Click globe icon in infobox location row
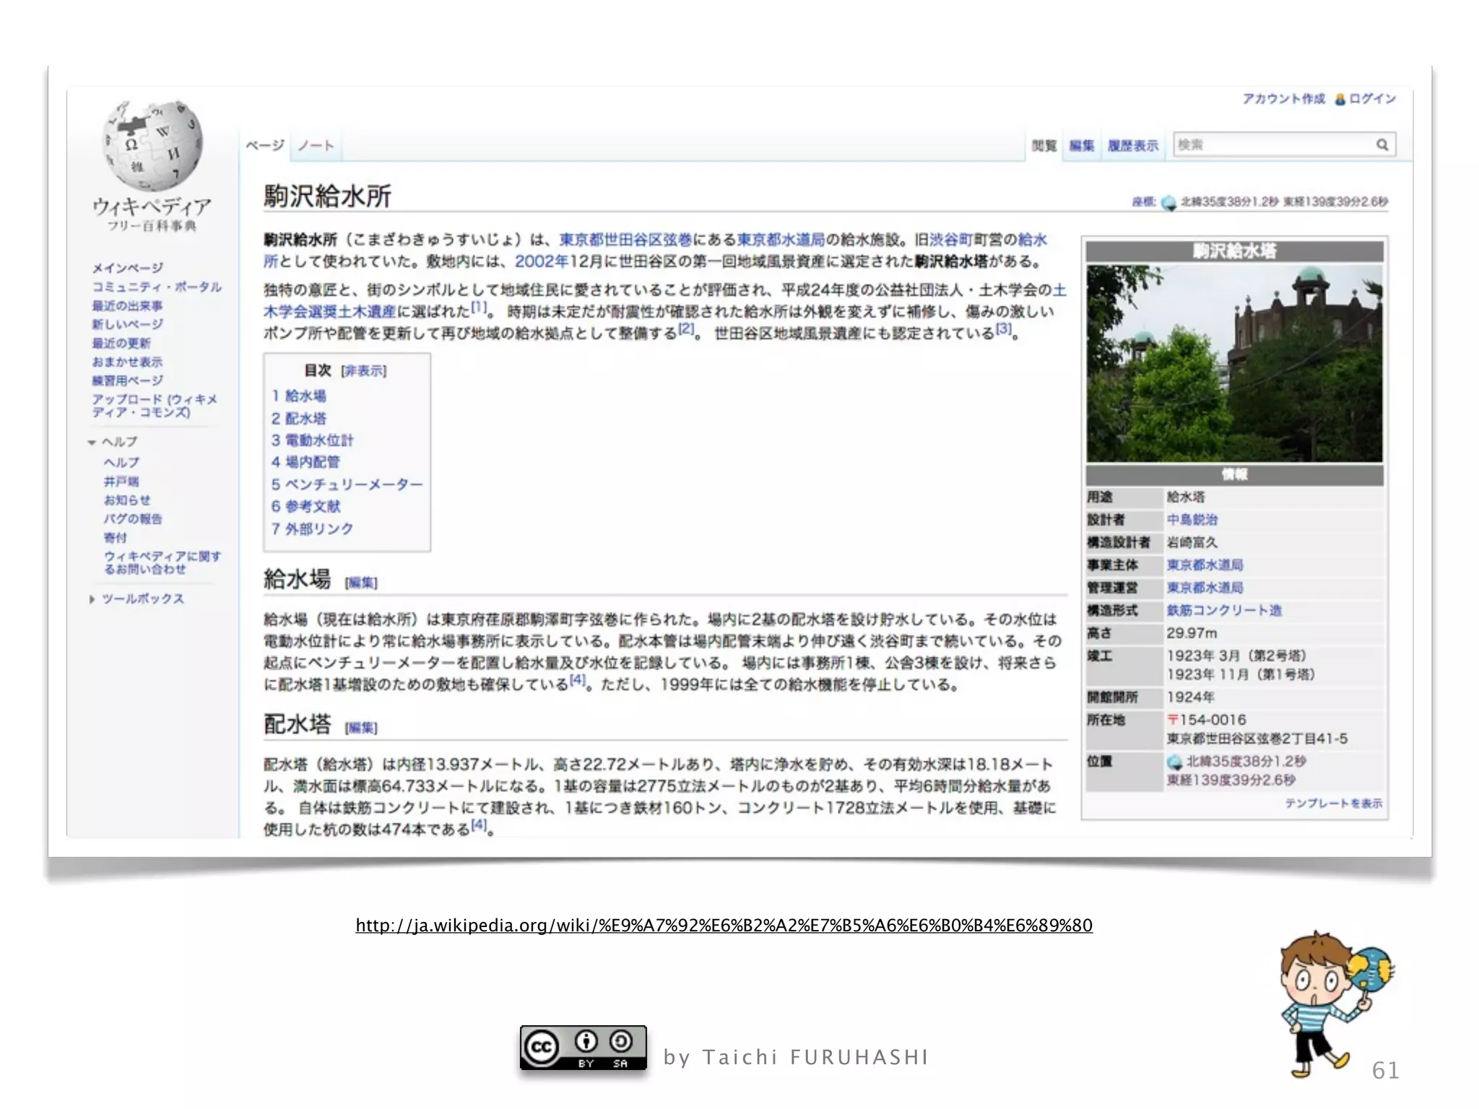The image size is (1479, 1109). [1174, 762]
